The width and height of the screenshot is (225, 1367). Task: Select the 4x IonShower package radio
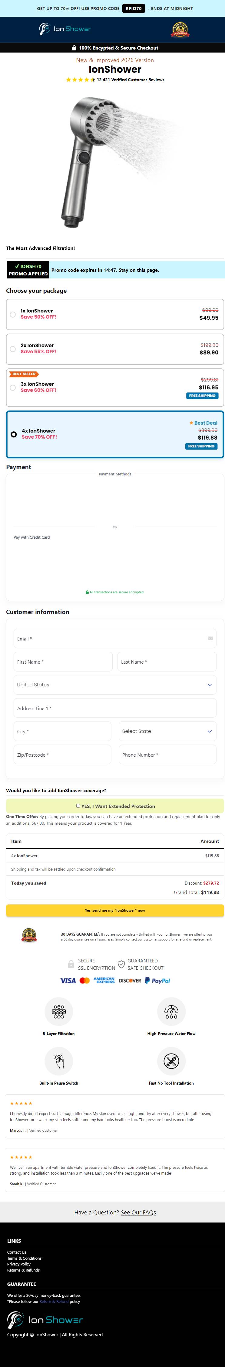14,434
